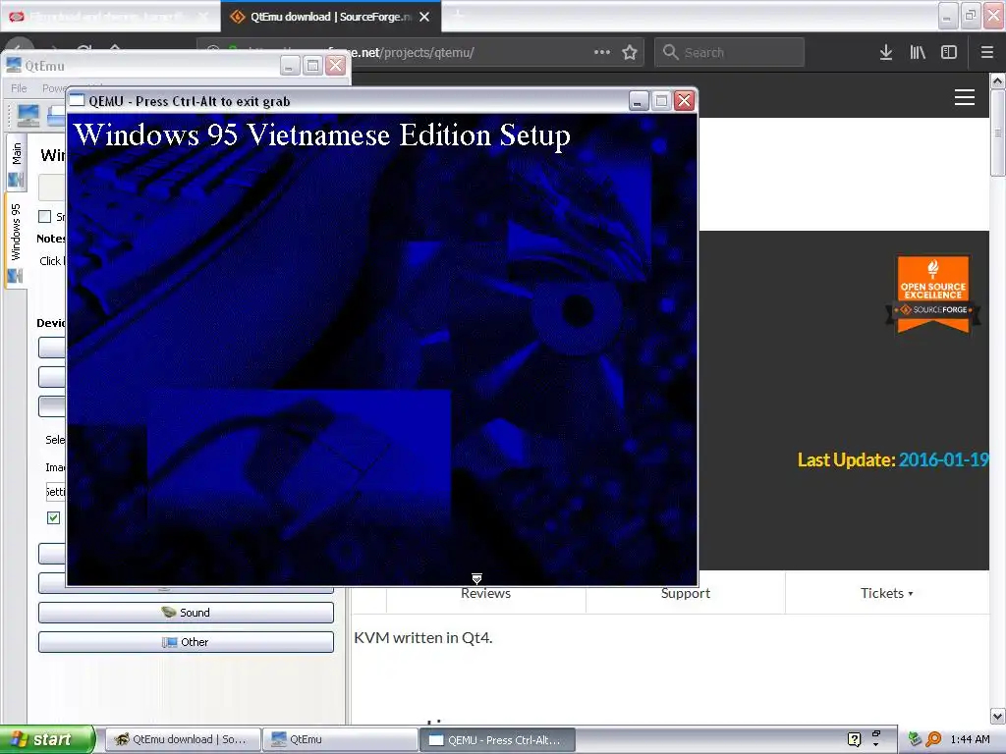Click Sound button speaker icon
The width and height of the screenshot is (1006, 754).
coord(169,613)
